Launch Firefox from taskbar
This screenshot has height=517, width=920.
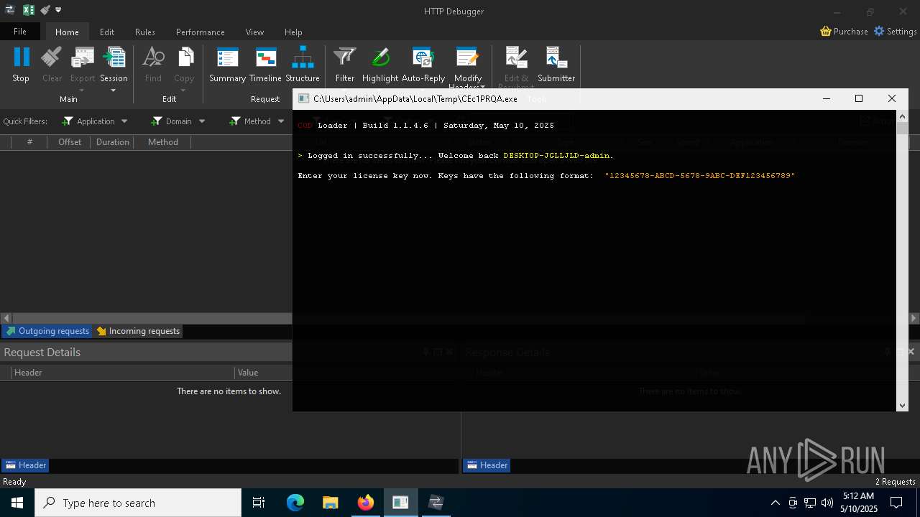(x=365, y=503)
